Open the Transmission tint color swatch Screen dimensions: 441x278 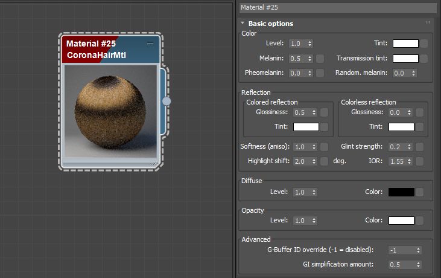[x=405, y=59]
